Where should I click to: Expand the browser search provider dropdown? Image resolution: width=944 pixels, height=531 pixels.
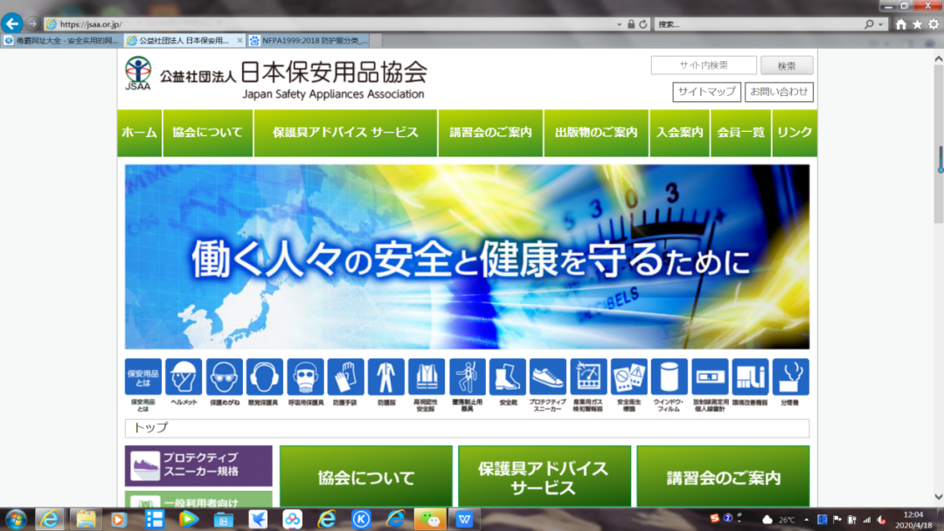pyautogui.click(x=881, y=24)
